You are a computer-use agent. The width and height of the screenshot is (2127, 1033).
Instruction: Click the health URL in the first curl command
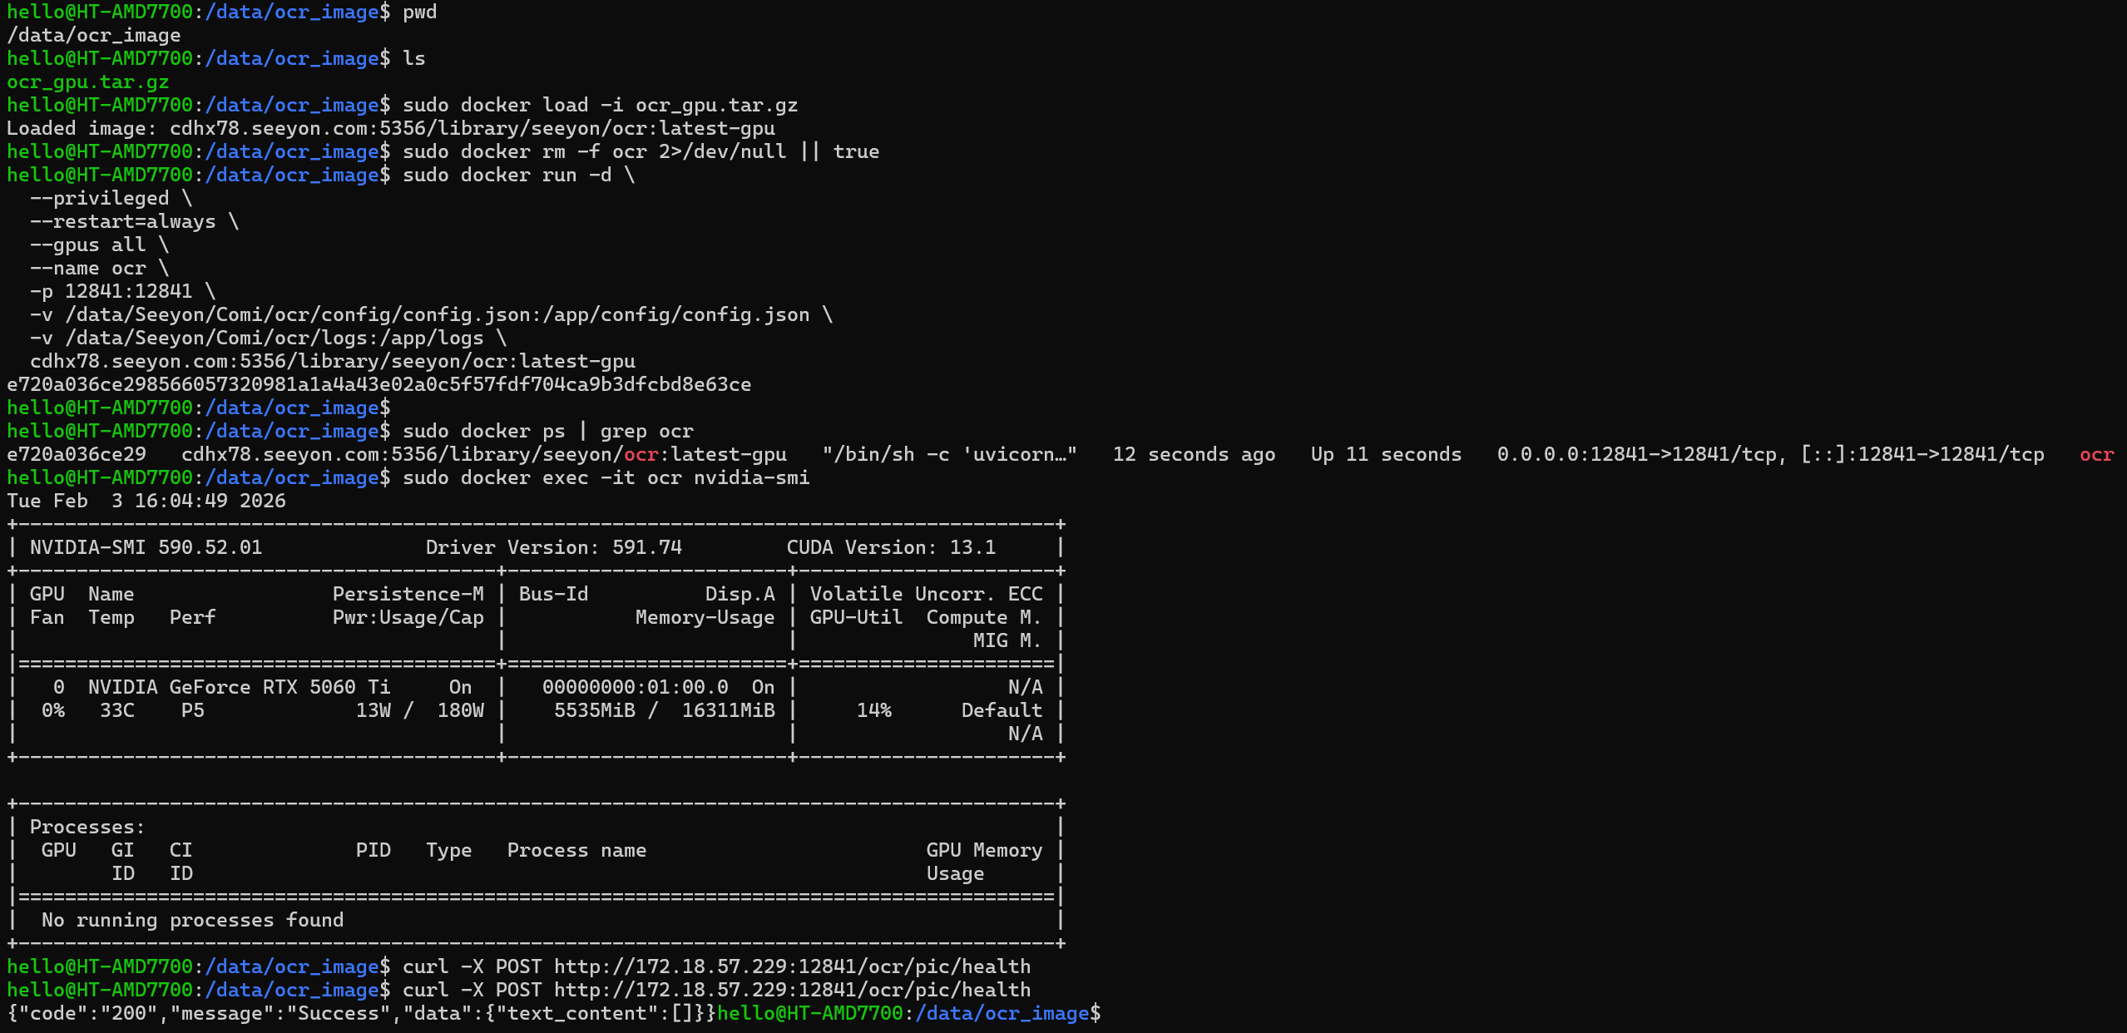(x=791, y=966)
